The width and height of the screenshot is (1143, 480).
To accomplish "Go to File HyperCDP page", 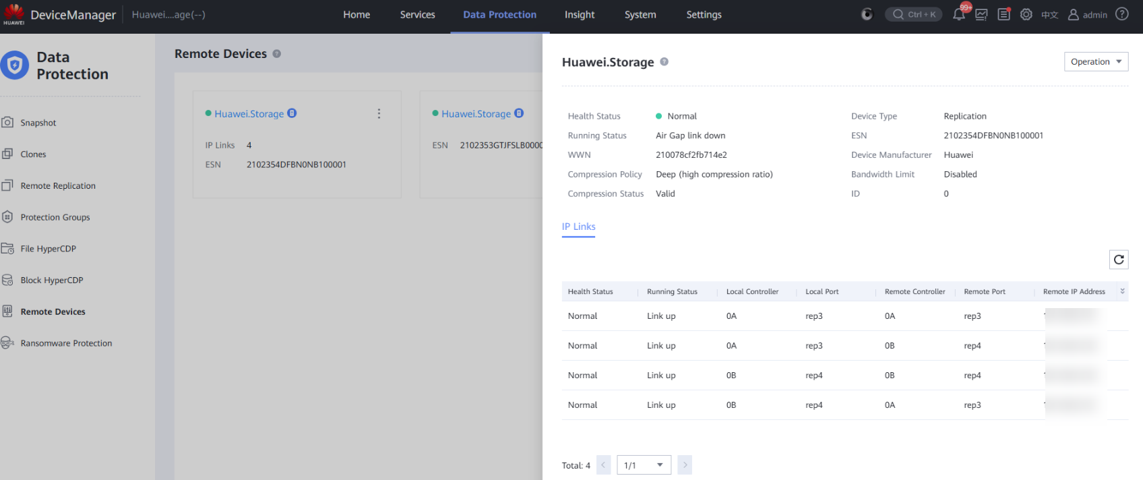I will (x=48, y=249).
